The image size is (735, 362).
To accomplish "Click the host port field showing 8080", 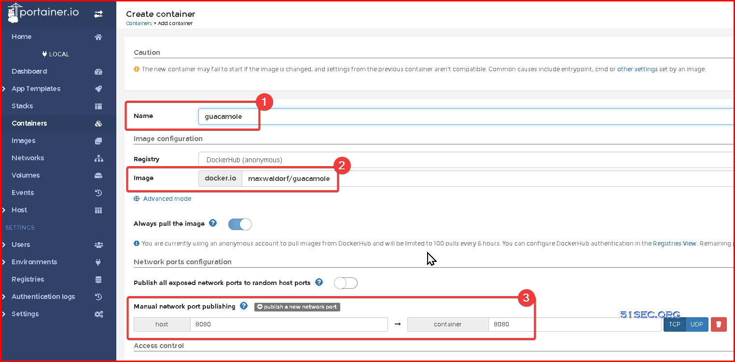I will click(289, 324).
